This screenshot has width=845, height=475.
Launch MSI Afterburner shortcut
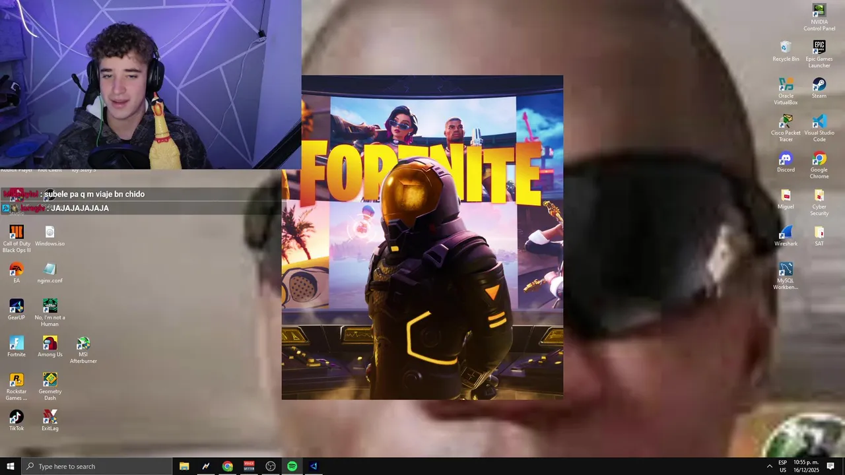(83, 350)
